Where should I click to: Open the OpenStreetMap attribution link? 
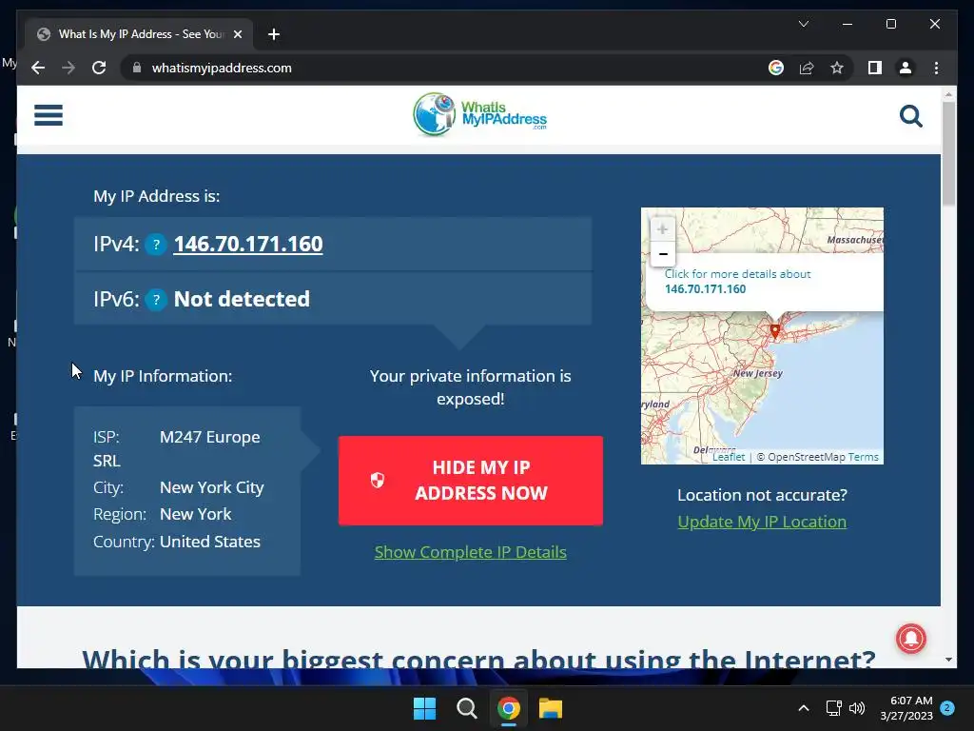tap(806, 457)
